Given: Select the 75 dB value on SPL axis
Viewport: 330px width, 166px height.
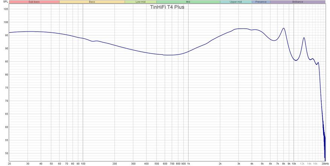Looking at the screenshot, I should click(7, 88).
